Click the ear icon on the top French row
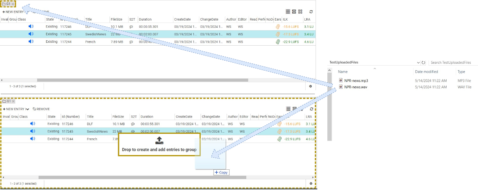This screenshot has height=190, width=478. tap(278, 42)
